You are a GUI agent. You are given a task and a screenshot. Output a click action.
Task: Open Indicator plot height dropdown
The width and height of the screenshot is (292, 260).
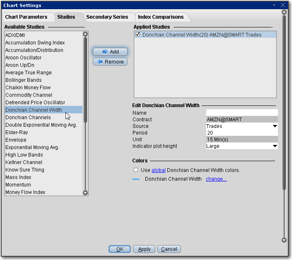tap(275, 146)
